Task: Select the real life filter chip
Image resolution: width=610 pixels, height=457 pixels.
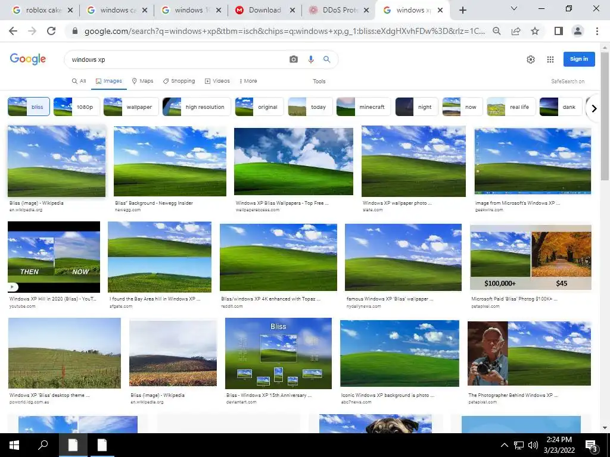Action: [x=511, y=107]
